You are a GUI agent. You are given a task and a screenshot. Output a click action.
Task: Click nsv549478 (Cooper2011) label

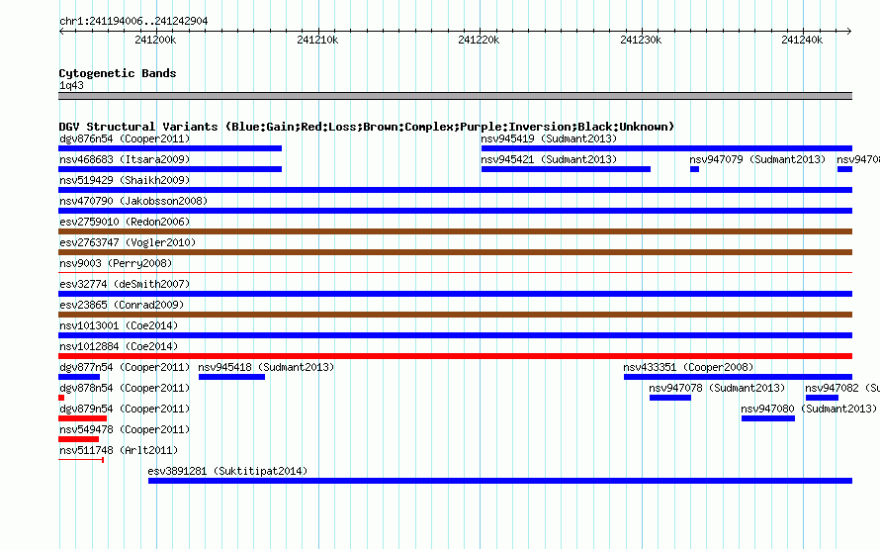point(125,429)
